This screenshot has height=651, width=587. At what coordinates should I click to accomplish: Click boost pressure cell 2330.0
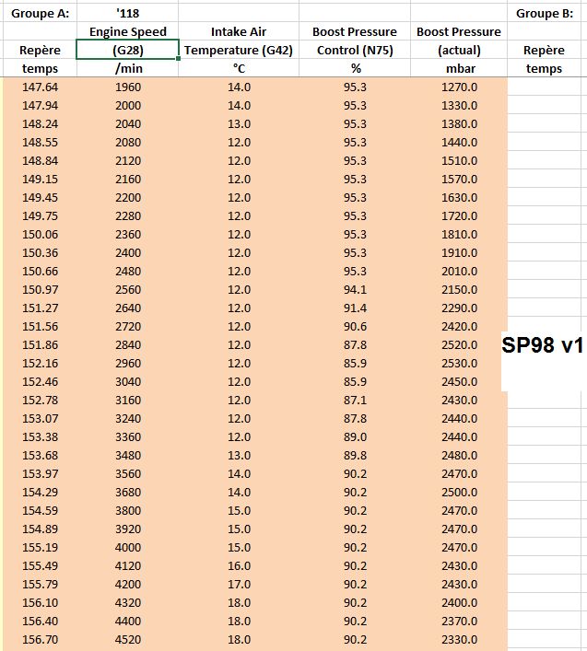(459, 639)
